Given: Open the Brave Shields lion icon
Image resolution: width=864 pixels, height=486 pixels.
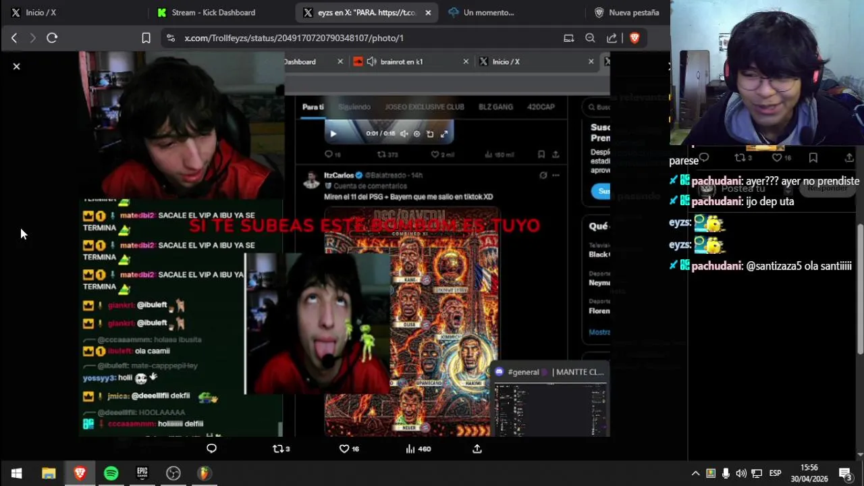Looking at the screenshot, I should 634,38.
